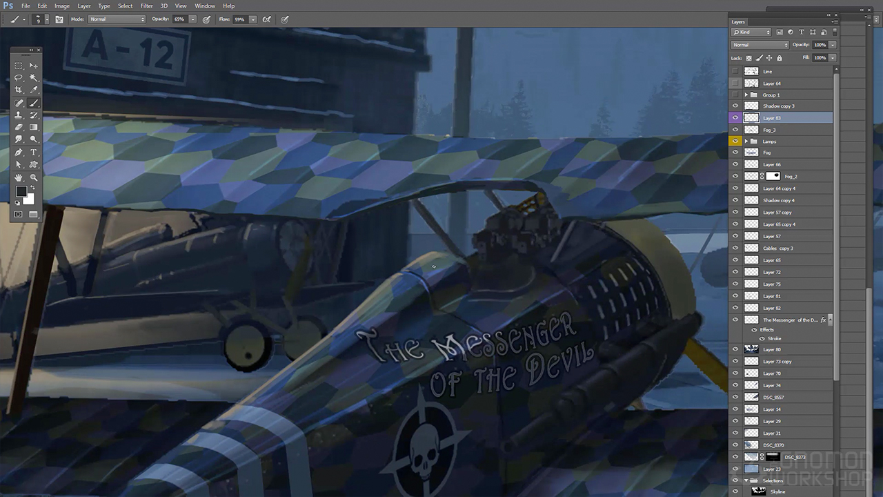Open the layer blend mode dropdown
The image size is (883, 497).
[x=760, y=45]
